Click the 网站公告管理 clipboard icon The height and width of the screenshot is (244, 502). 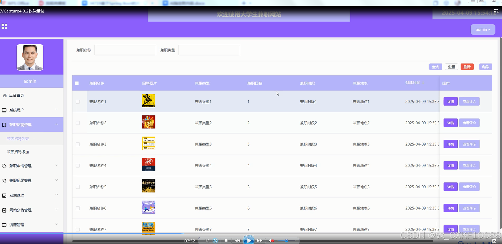4,210
